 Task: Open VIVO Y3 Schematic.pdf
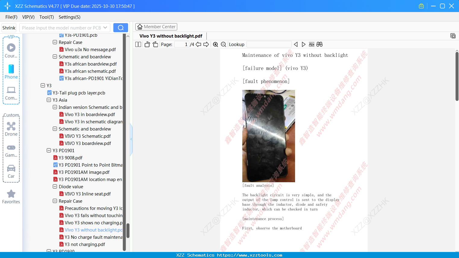coord(88,136)
